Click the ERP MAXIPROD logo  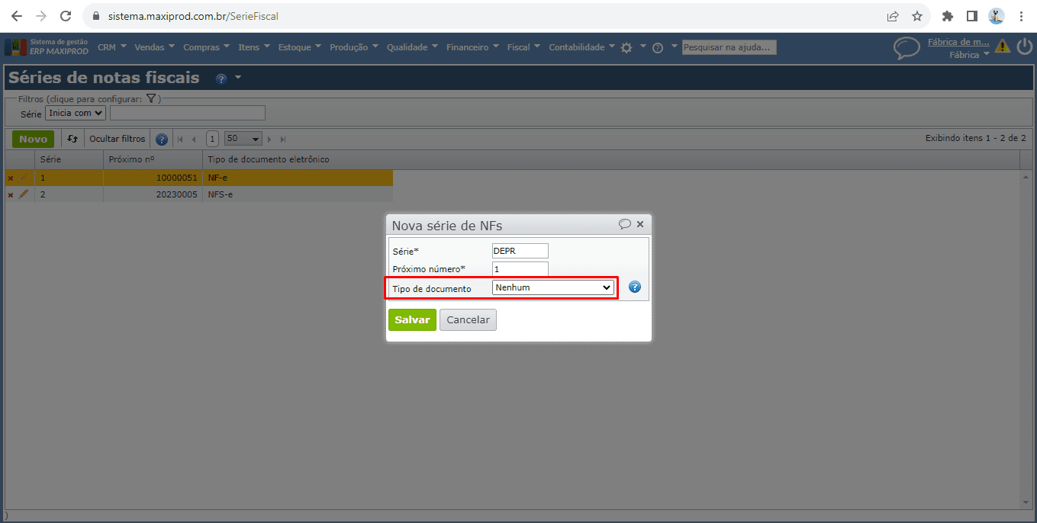click(x=47, y=47)
